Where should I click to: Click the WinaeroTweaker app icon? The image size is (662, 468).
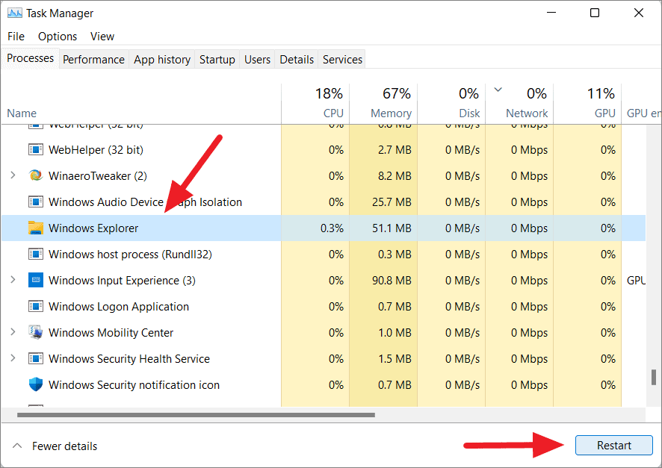(x=36, y=175)
